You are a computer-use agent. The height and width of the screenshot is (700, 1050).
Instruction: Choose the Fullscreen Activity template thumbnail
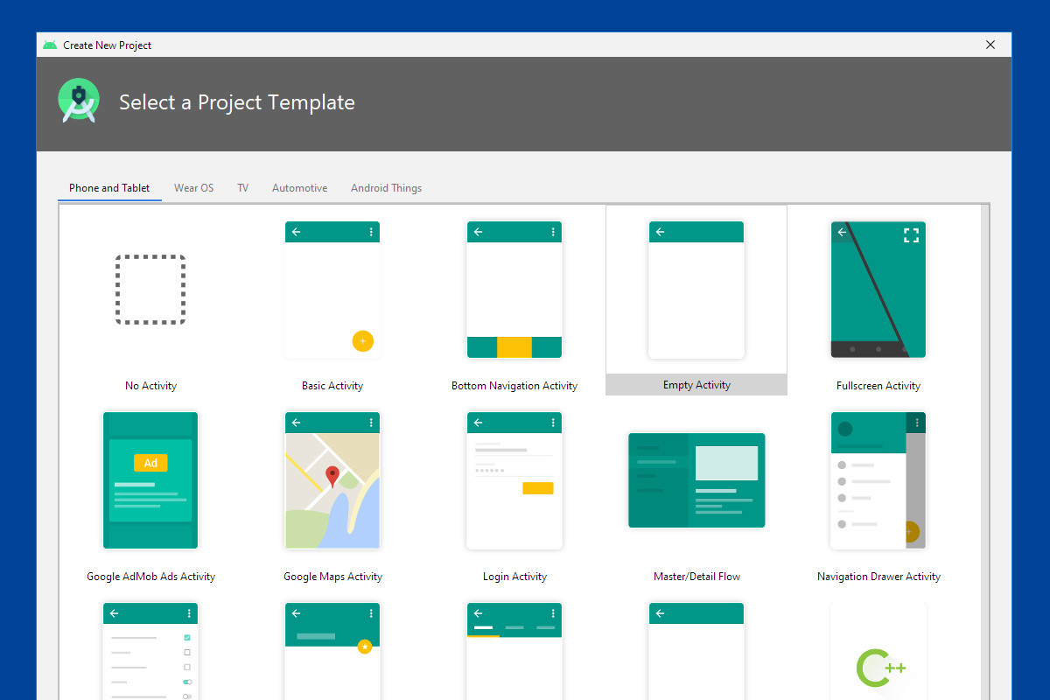[x=878, y=290]
